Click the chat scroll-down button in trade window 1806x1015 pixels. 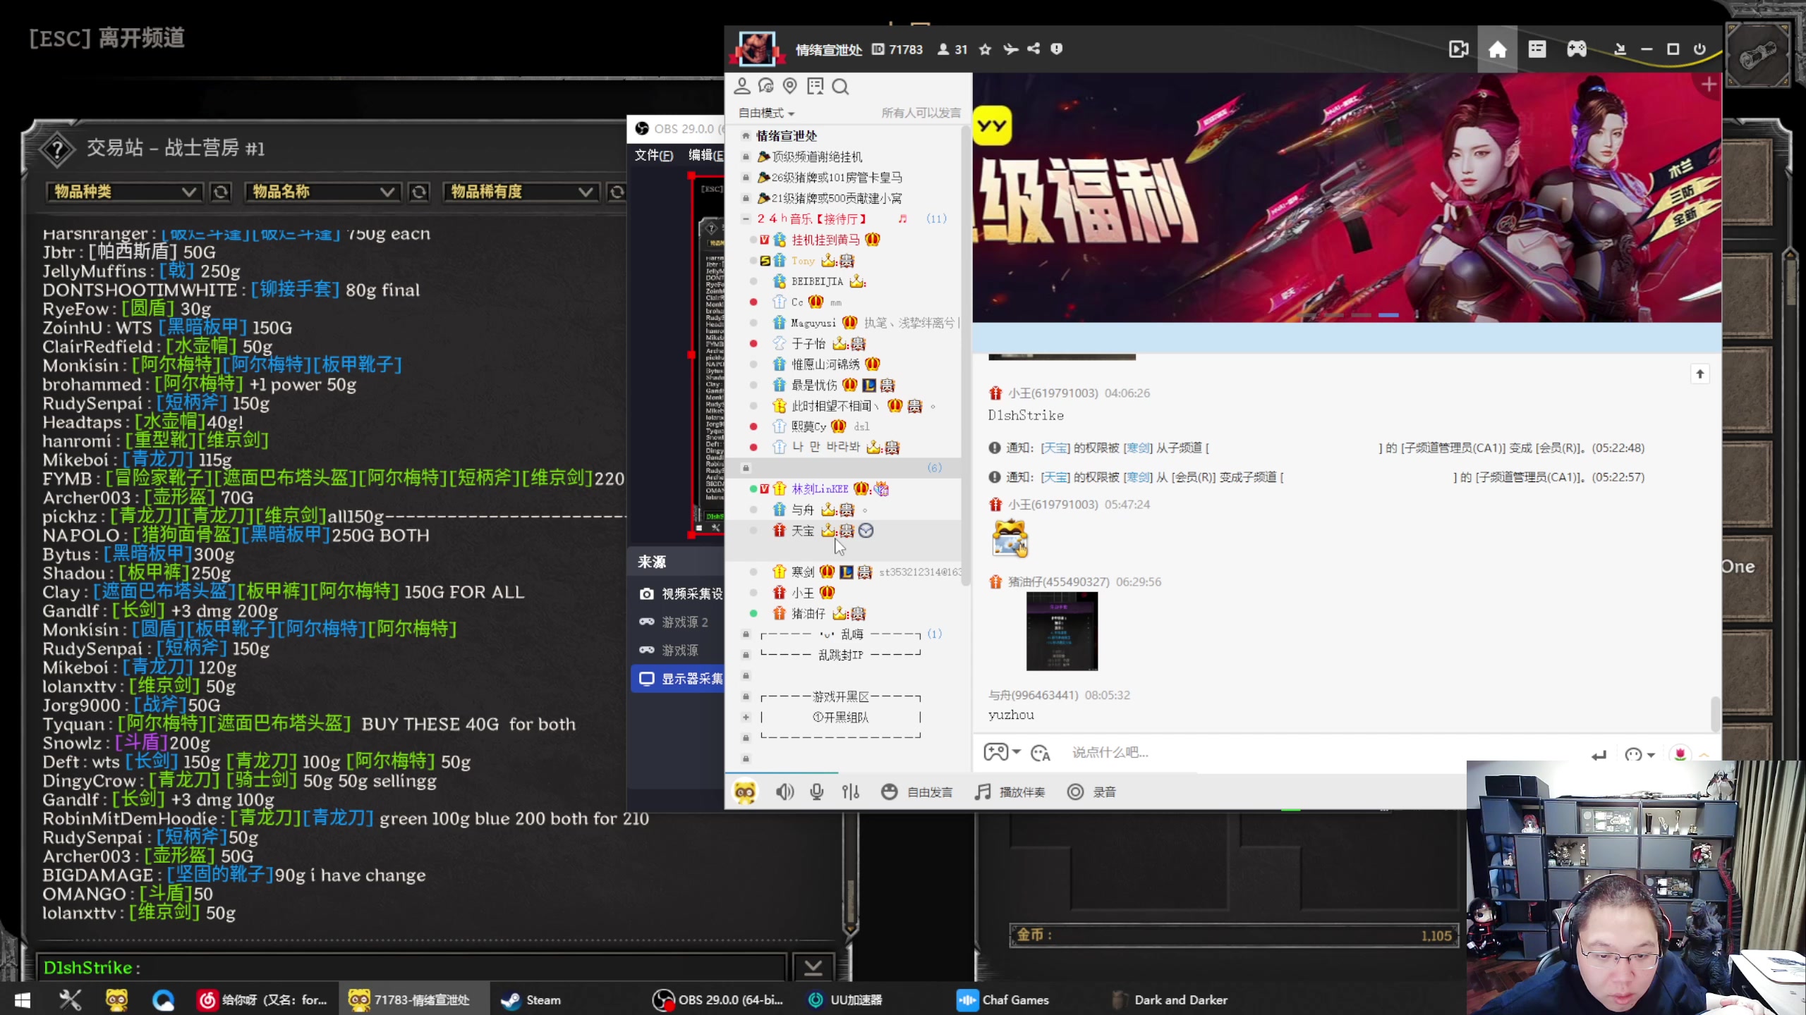point(813,968)
